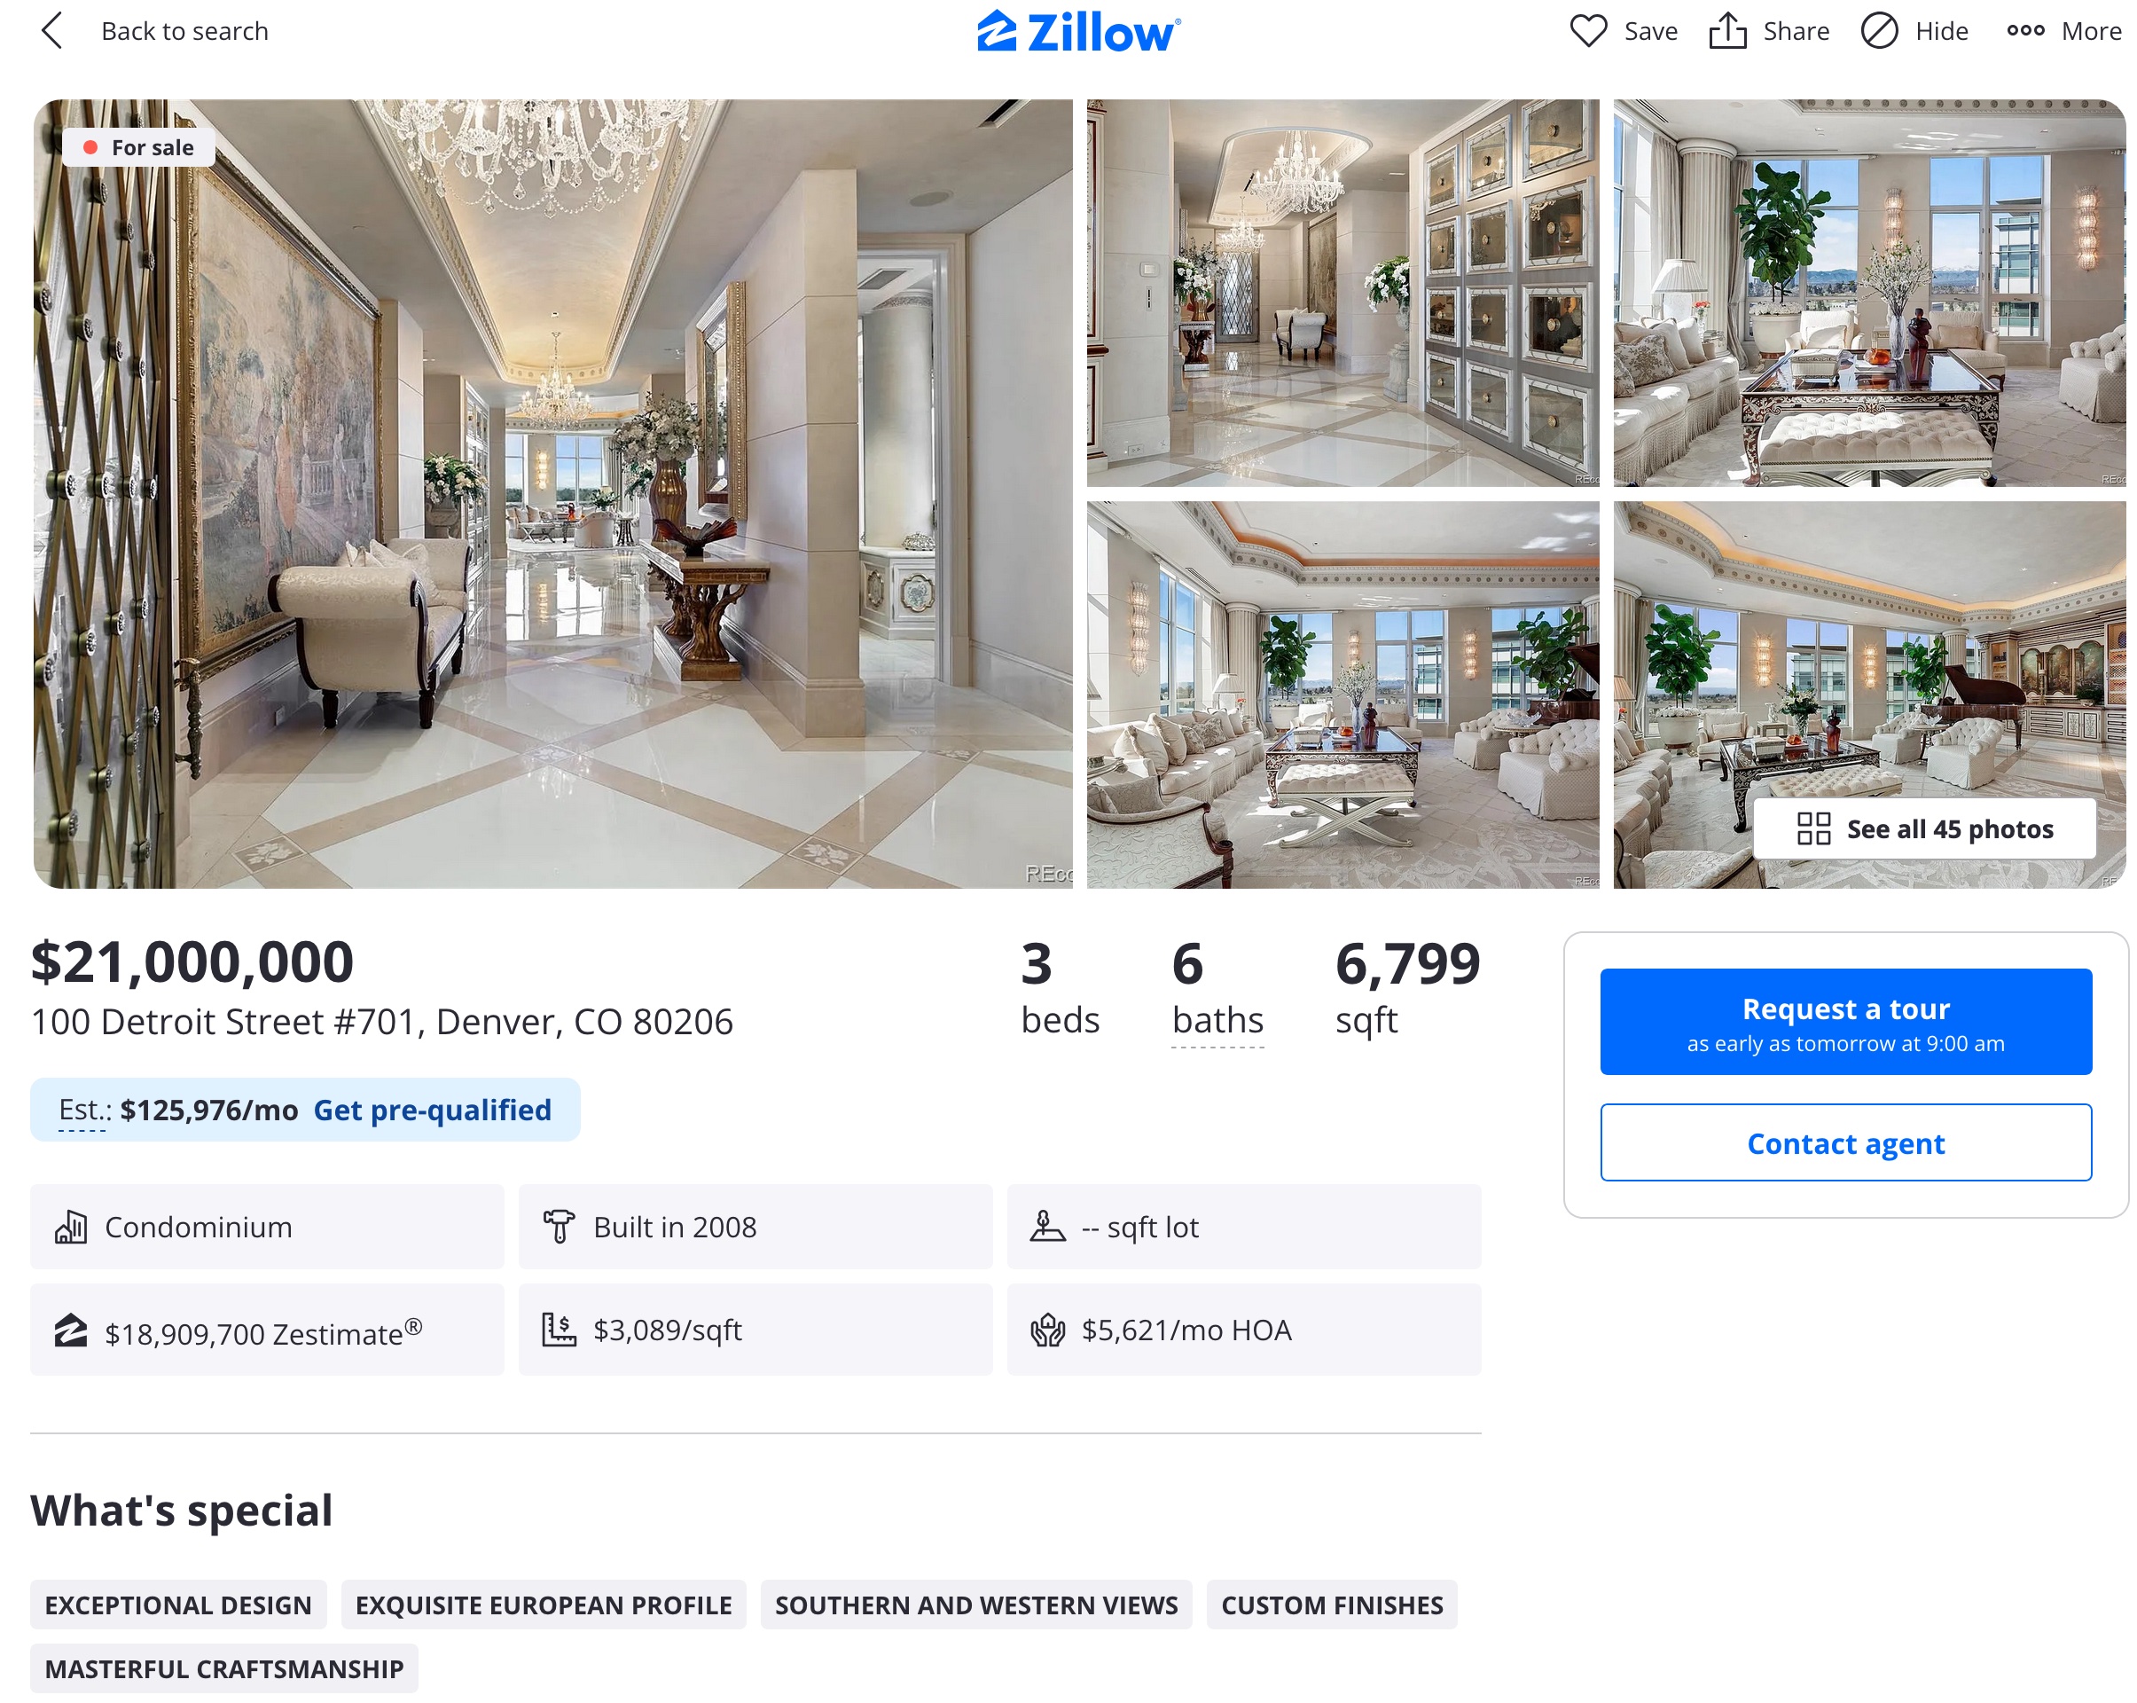Click the Contact agent button
Image resolution: width=2137 pixels, height=1703 pixels.
point(1845,1143)
